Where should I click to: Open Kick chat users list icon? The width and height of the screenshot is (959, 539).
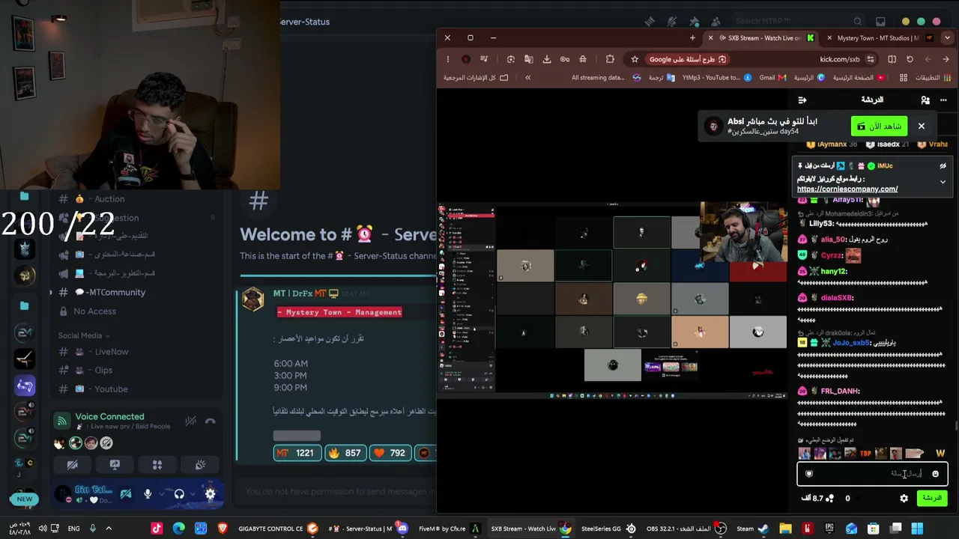[925, 100]
